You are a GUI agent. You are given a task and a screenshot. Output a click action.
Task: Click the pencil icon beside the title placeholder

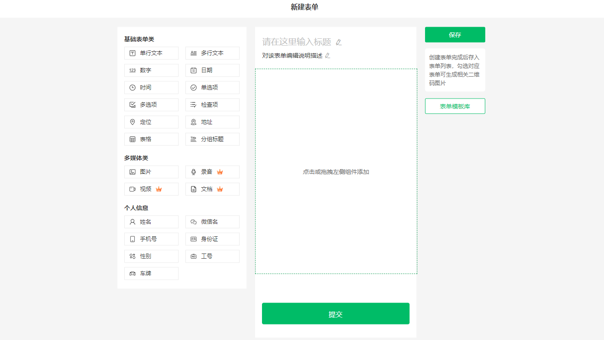click(x=339, y=42)
